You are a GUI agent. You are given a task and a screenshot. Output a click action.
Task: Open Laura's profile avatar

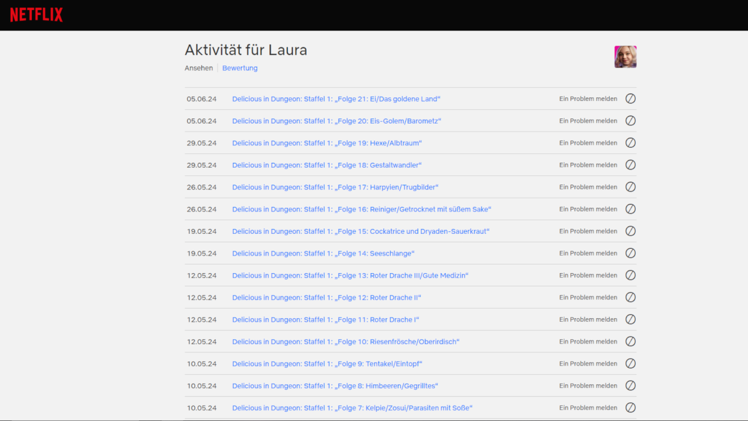pos(625,57)
